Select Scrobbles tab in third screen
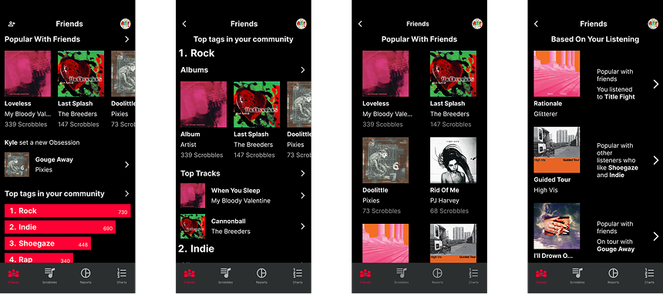 [x=401, y=276]
